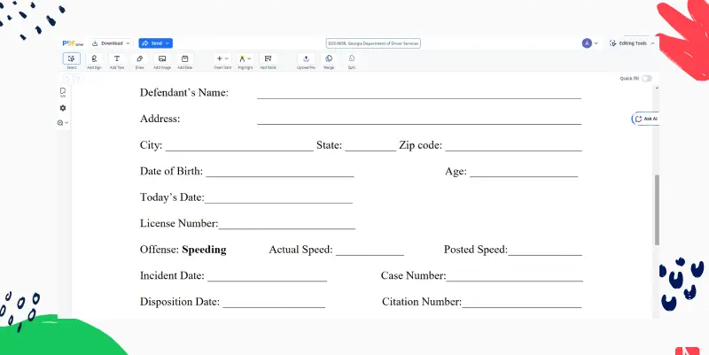This screenshot has width=709, height=355.
Task: Open the Merge documents tool
Action: [329, 58]
